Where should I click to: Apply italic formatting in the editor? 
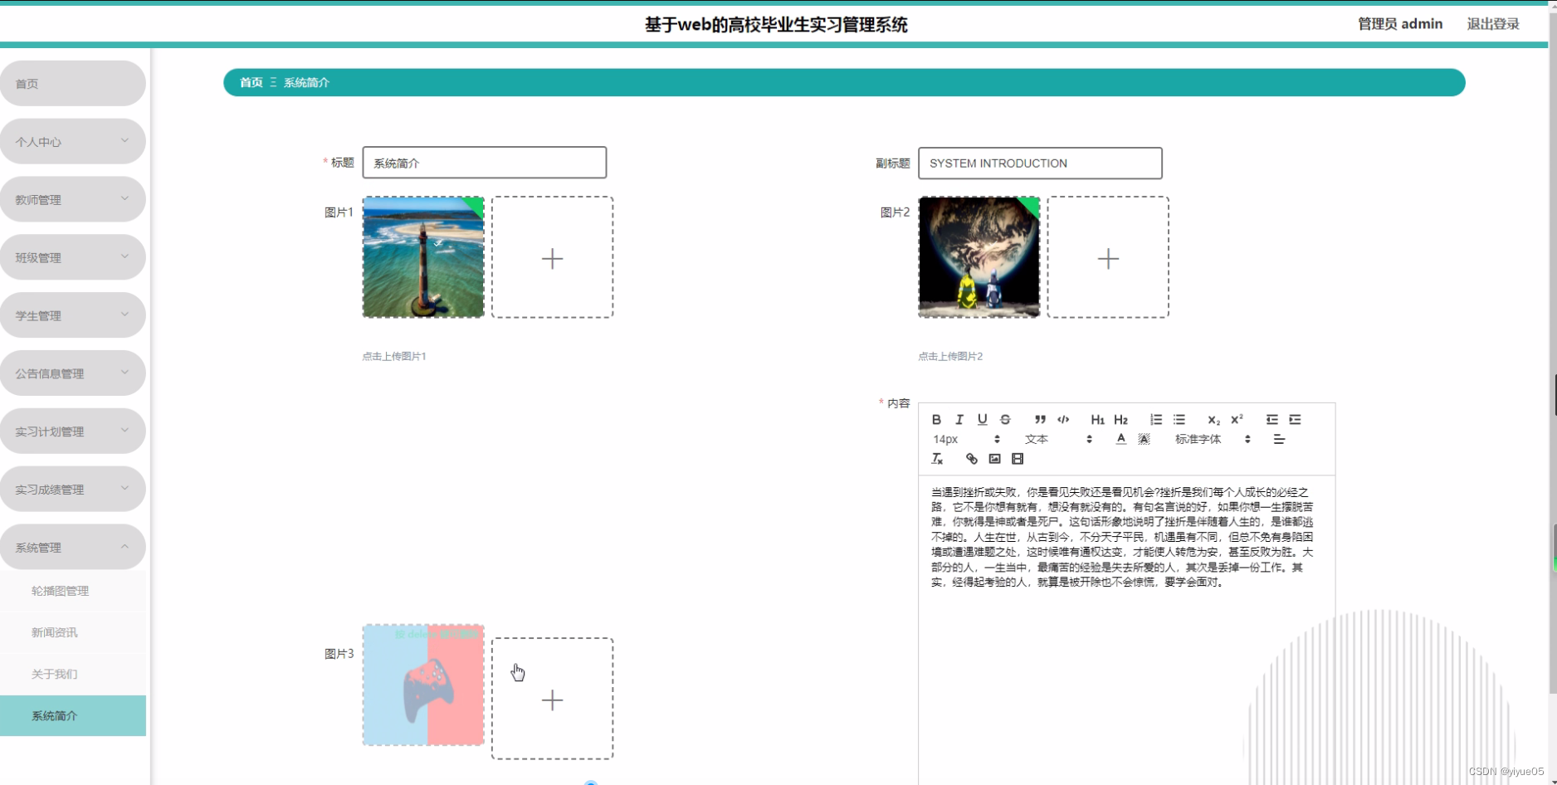coord(959,419)
